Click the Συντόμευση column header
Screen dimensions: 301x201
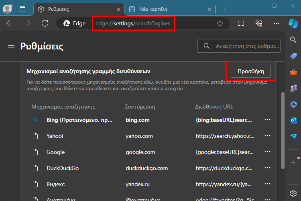point(140,107)
